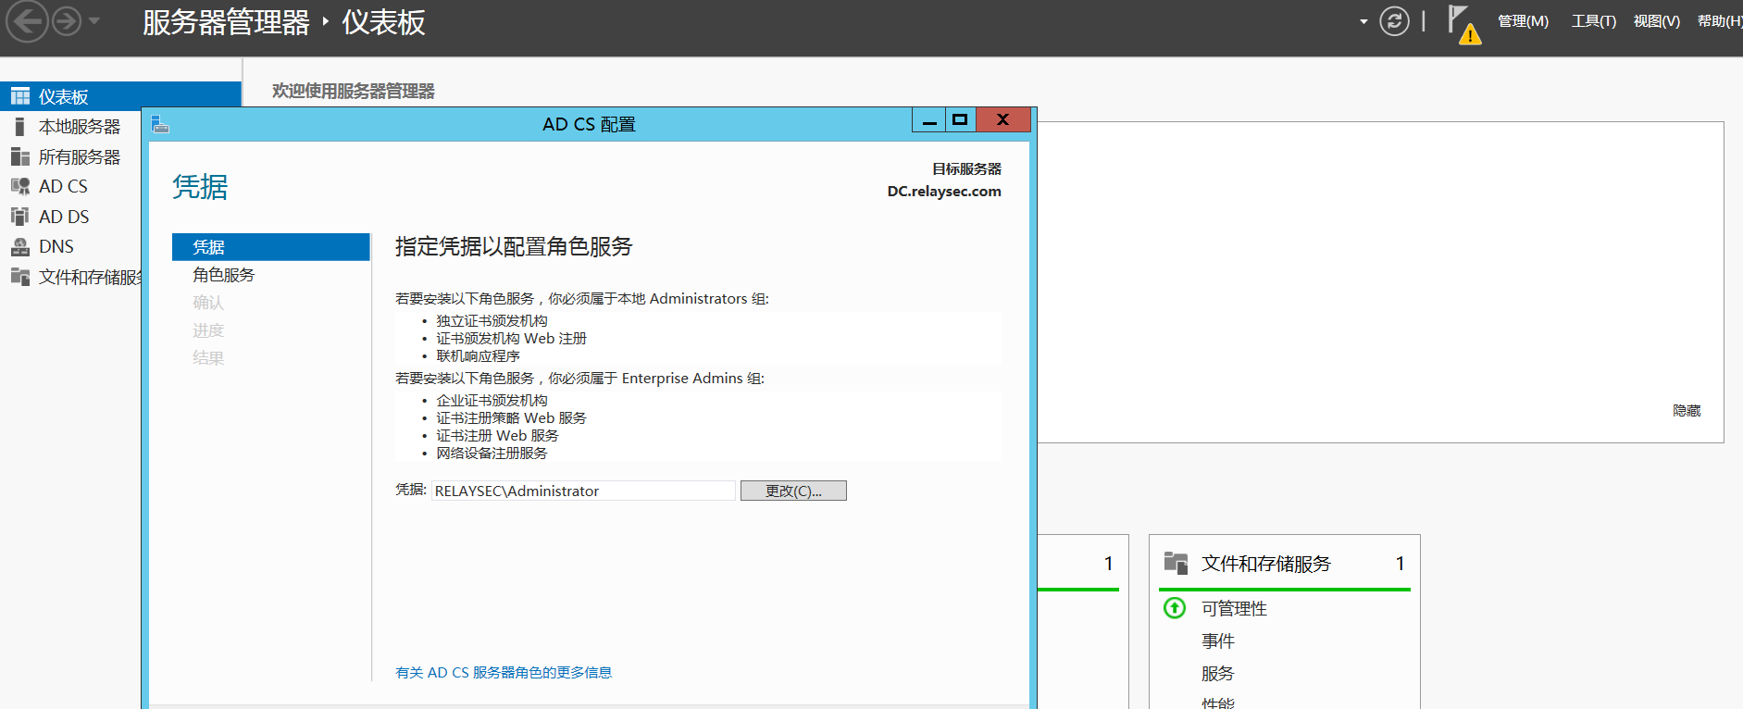Select the 凭据 wizard step
The image size is (1743, 709).
[x=270, y=247]
